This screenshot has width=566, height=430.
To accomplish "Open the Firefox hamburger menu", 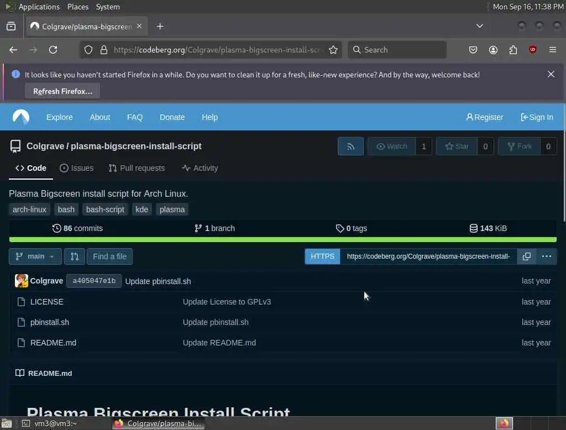I will [x=553, y=50].
